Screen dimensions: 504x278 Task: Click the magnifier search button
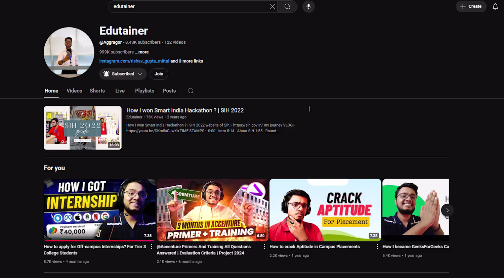[287, 6]
